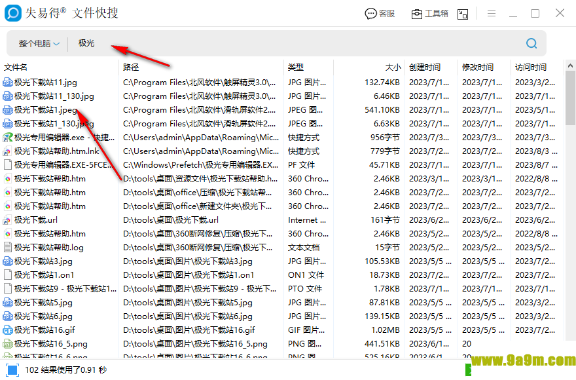Click type cell GIF 图片
The image size is (576, 380).
(306, 330)
